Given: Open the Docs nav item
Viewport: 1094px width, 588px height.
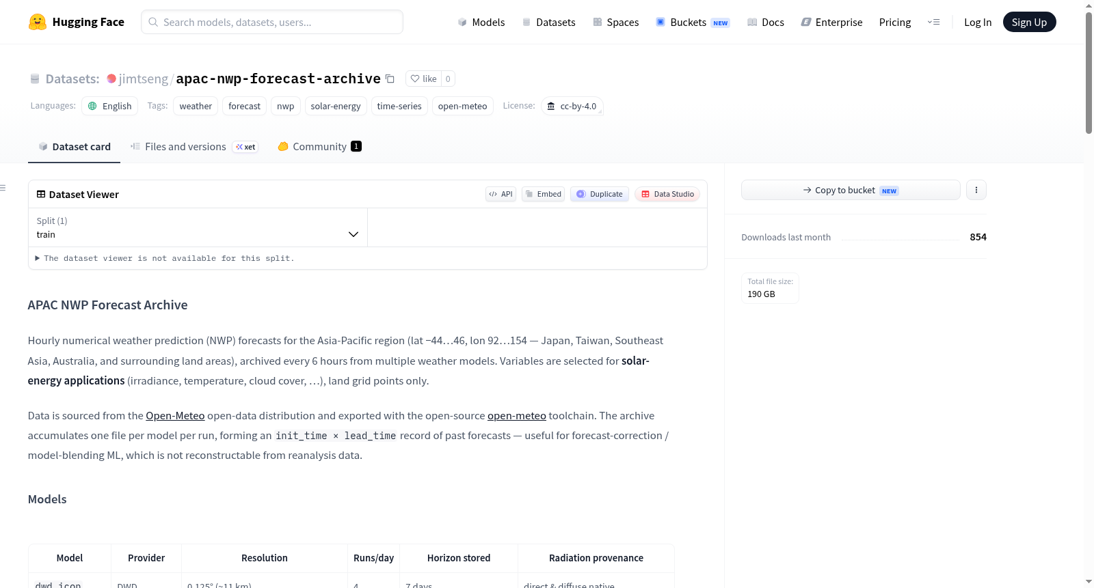Looking at the screenshot, I should point(765,22).
